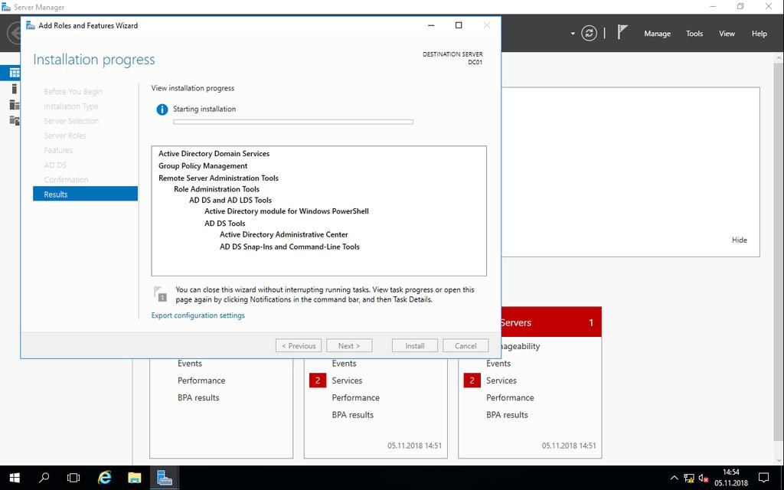
Task: Open the red All Servers tile header
Action: point(551,322)
